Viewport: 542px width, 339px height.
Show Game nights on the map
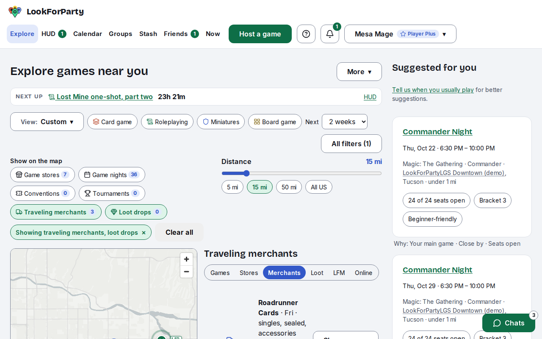click(112, 175)
